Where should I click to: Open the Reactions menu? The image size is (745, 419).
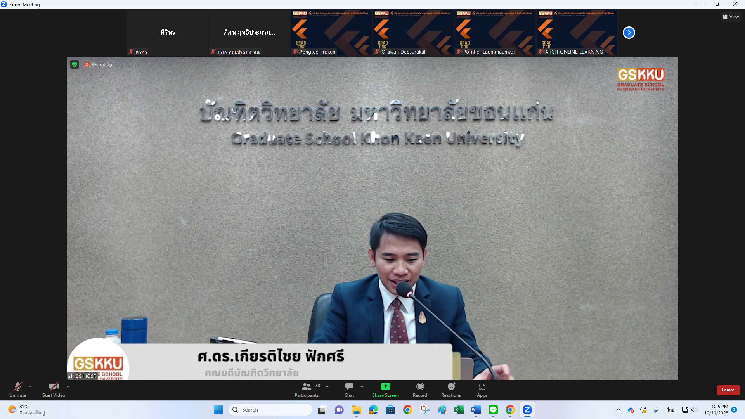coord(451,386)
